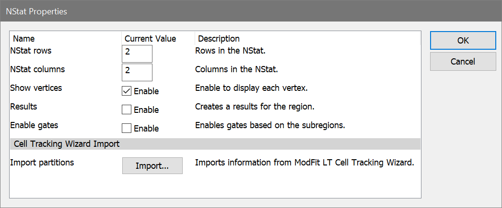Screen dimensions: 502x208
Task: Select the NStat rows property label
Action: pos(31,51)
